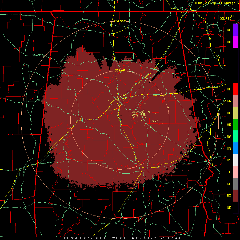Click the "[CLAS]" units label
Image resolution: width=240 pixels, height=240 pixels.
click(225, 18)
